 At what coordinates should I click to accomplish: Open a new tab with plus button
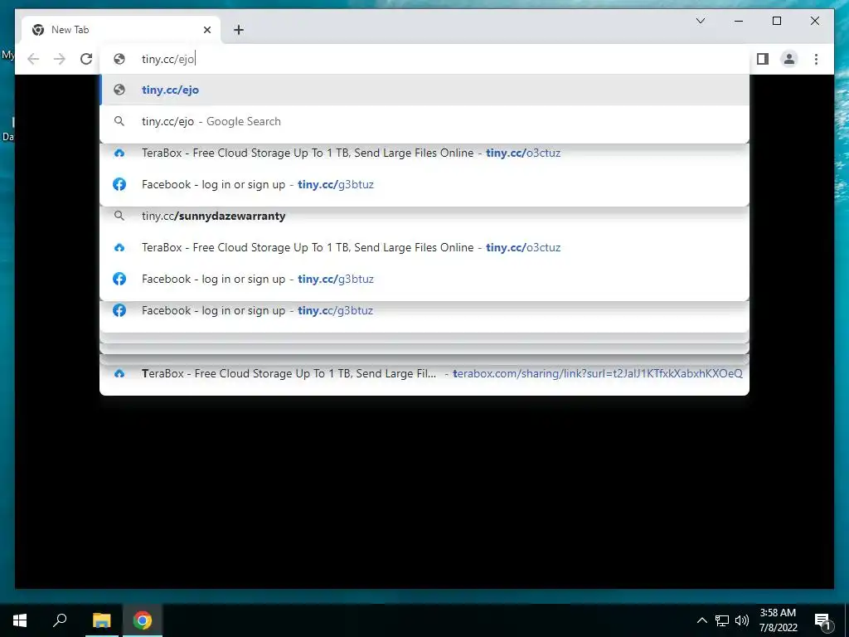tap(239, 30)
